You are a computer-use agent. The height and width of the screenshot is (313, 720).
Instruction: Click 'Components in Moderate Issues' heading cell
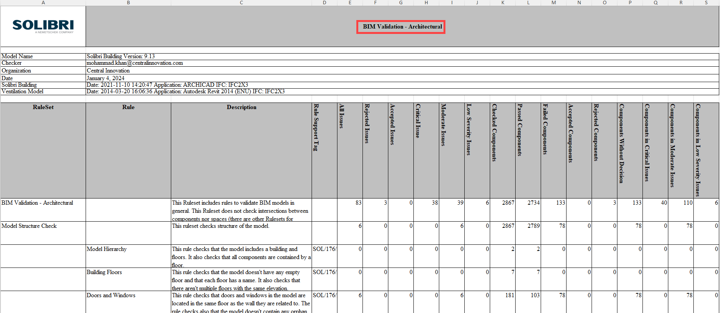click(x=681, y=150)
